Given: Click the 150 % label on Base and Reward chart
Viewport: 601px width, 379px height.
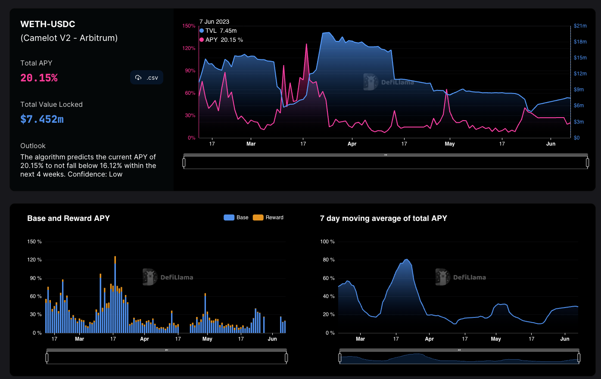Looking at the screenshot, I should (x=34, y=242).
